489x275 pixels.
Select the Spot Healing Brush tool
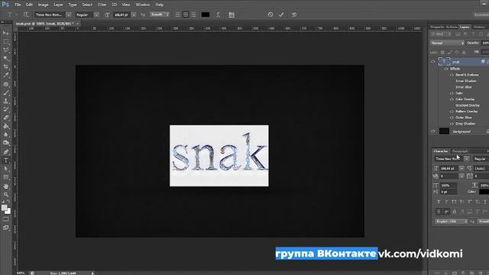coord(6,84)
